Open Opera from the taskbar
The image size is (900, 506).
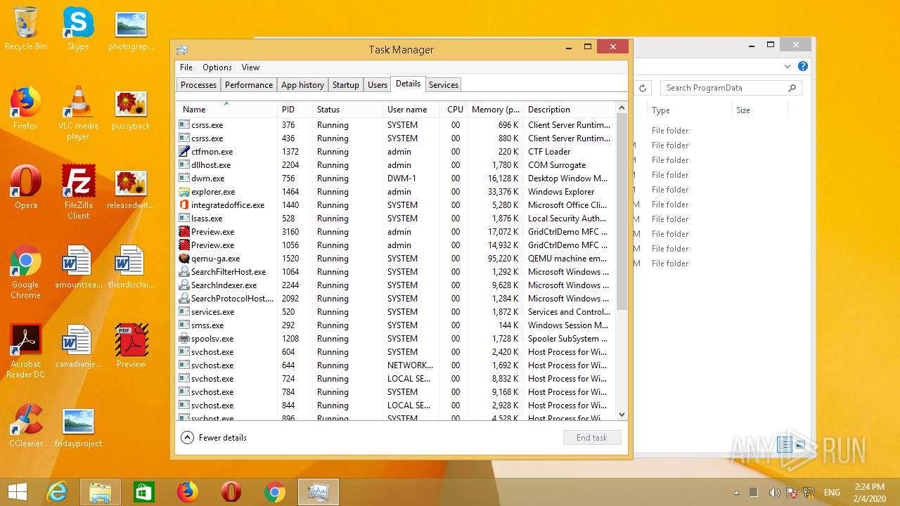[231, 492]
